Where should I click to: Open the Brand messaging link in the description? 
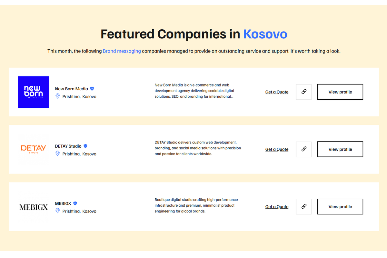[122, 51]
